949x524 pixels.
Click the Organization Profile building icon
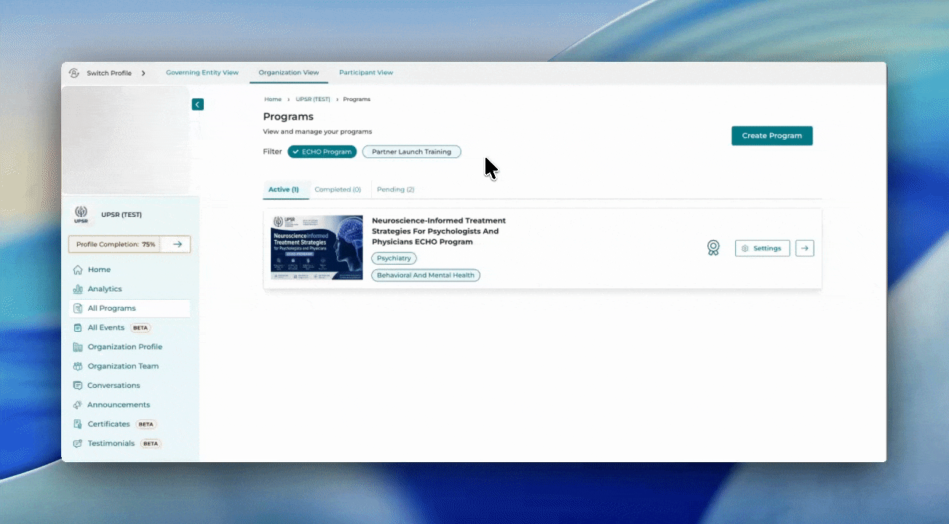(78, 347)
